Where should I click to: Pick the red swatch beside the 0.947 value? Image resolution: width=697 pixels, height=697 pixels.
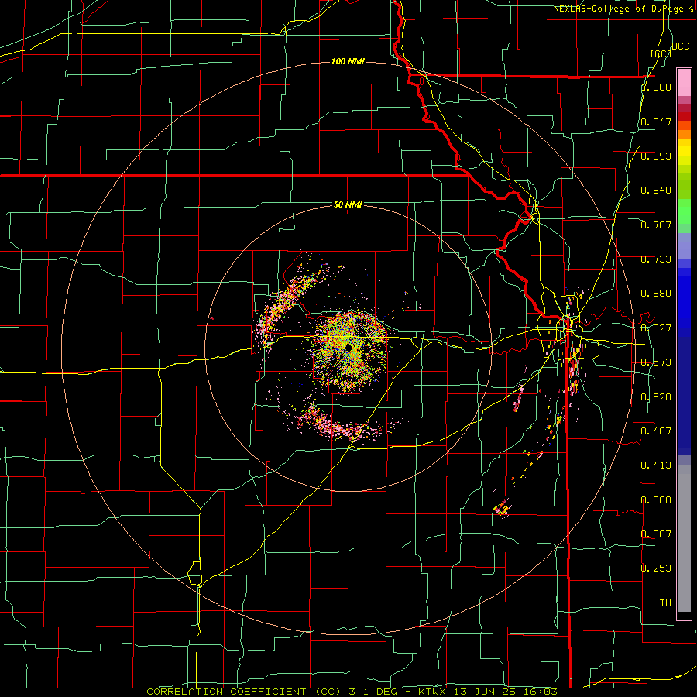coord(684,115)
